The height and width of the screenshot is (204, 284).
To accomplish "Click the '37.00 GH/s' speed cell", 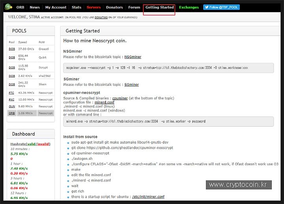I will coord(26,49).
